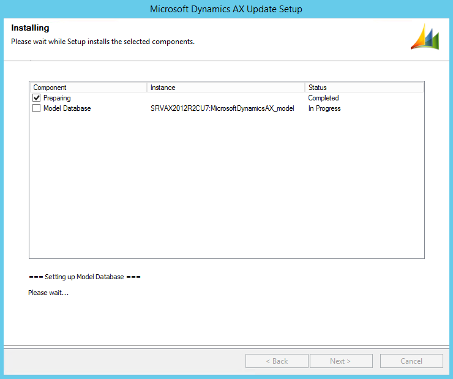Click the Microsoft Dynamics logo icon
This screenshot has width=453, height=379.
[425, 37]
